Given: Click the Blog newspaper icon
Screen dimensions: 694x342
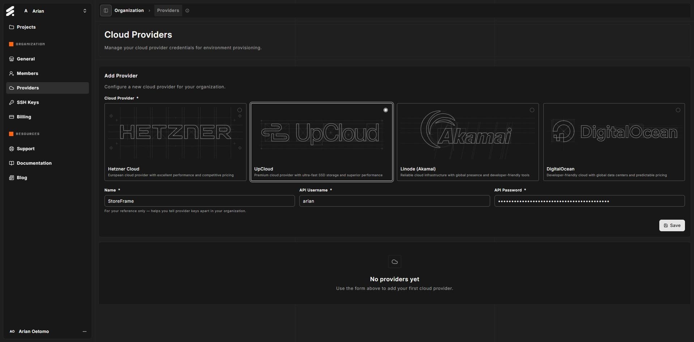Looking at the screenshot, I should pos(12,178).
